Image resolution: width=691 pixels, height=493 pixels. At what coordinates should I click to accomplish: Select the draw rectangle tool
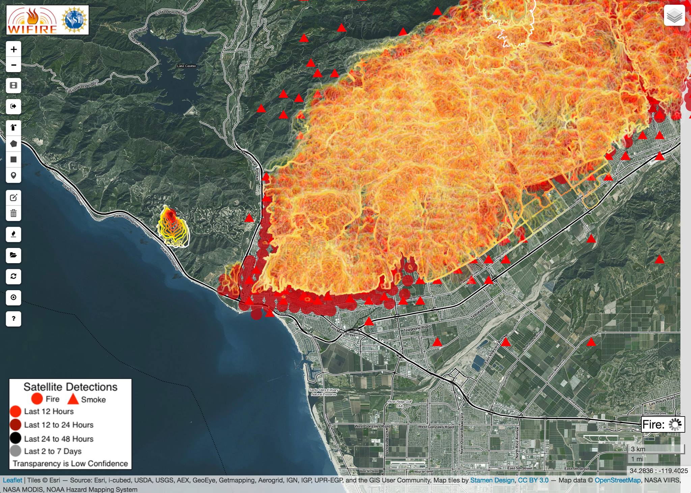(13, 159)
